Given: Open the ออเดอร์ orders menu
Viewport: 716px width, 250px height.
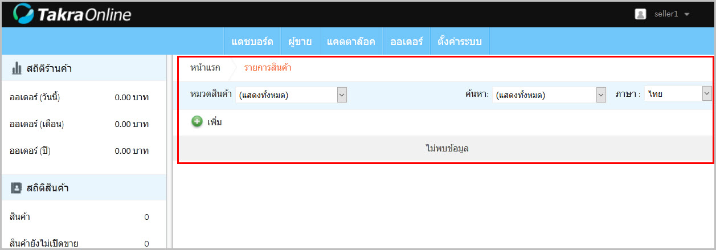Looking at the screenshot, I should (407, 42).
